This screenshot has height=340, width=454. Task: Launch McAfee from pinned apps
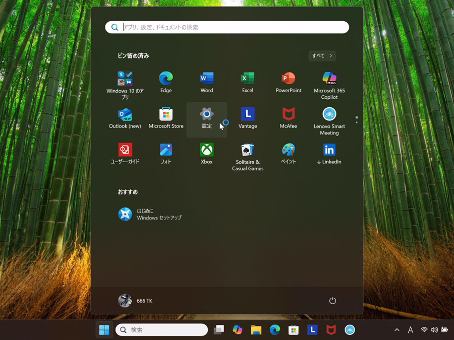click(x=289, y=118)
